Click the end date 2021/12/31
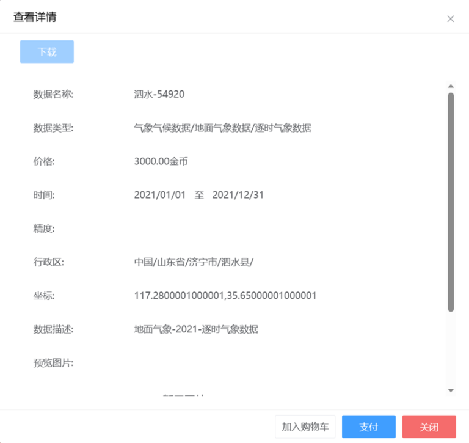 238,195
